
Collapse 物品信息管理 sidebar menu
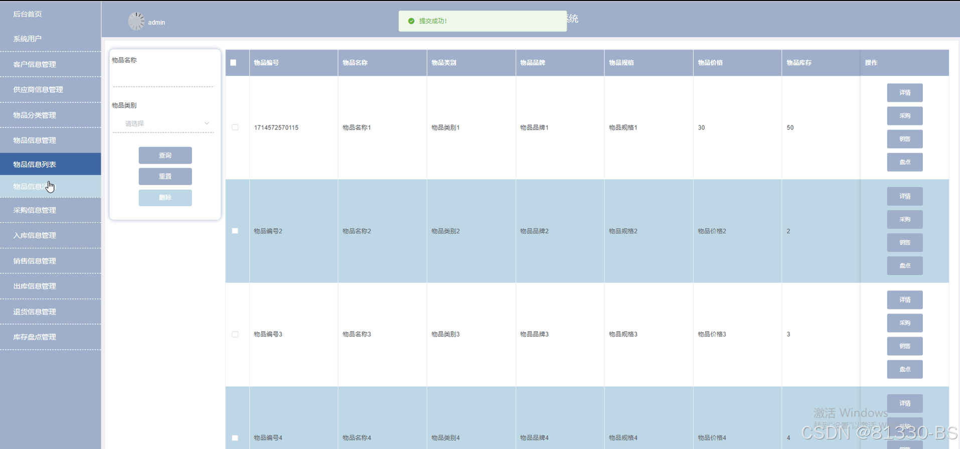tap(50, 140)
